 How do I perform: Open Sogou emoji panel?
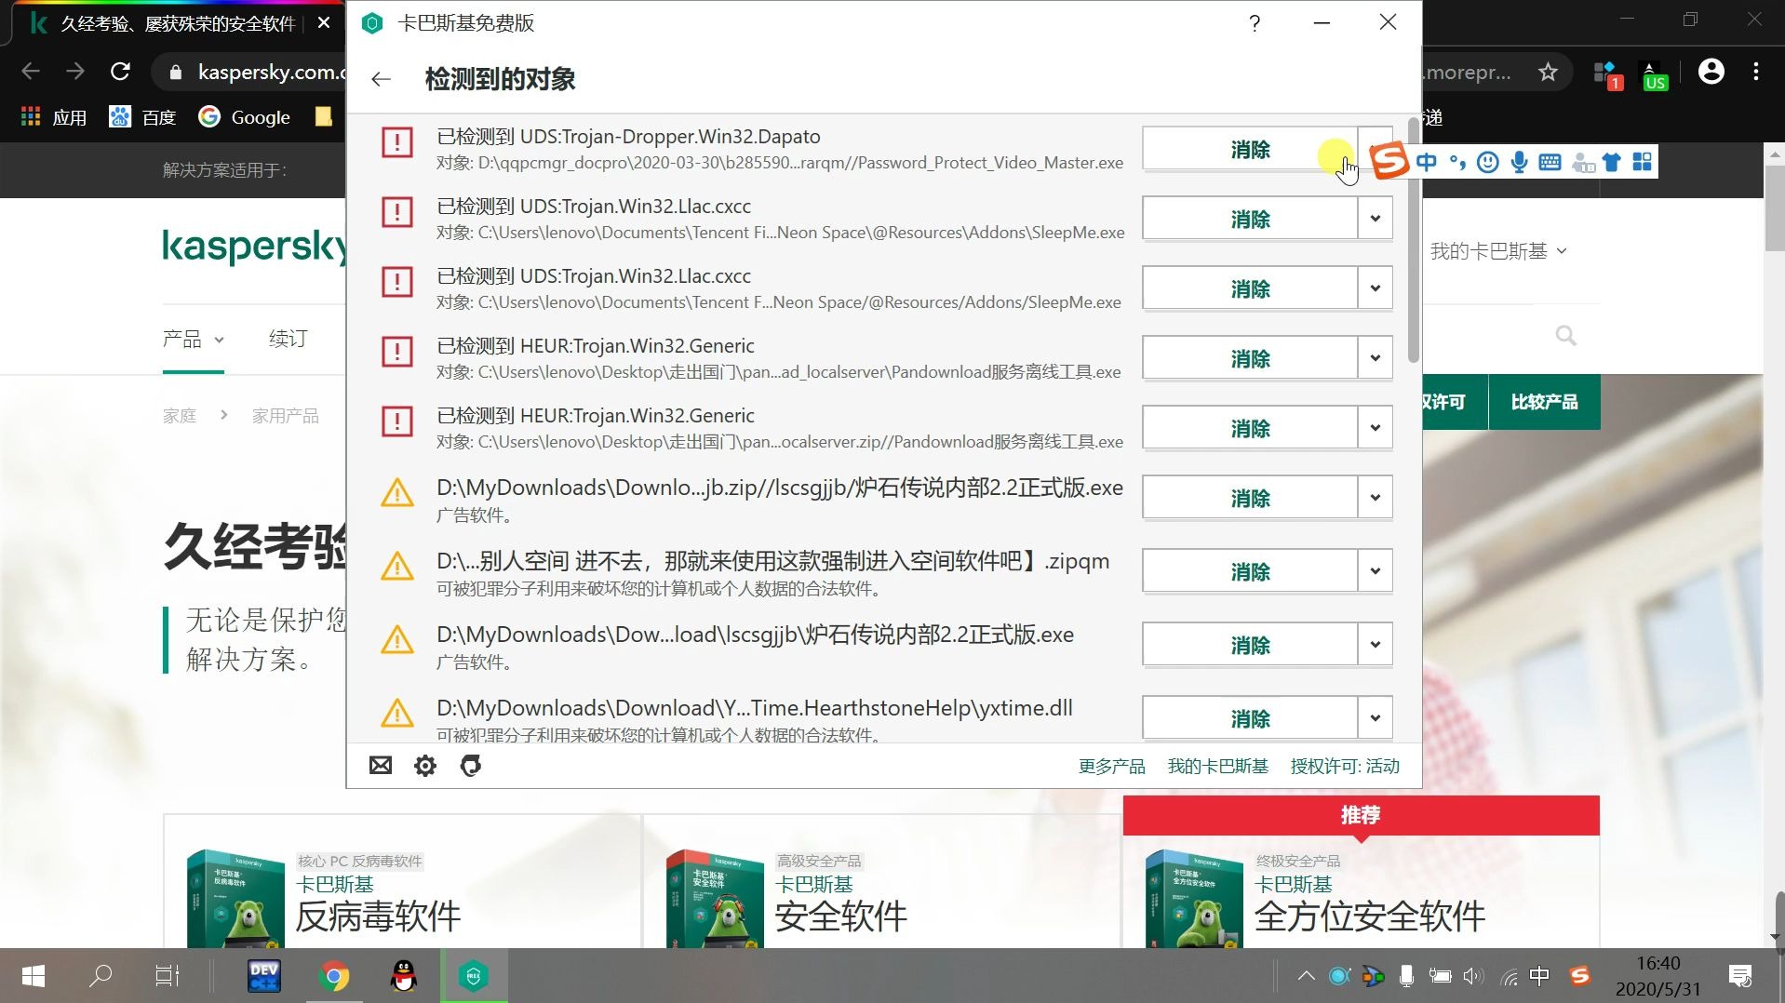1488,162
